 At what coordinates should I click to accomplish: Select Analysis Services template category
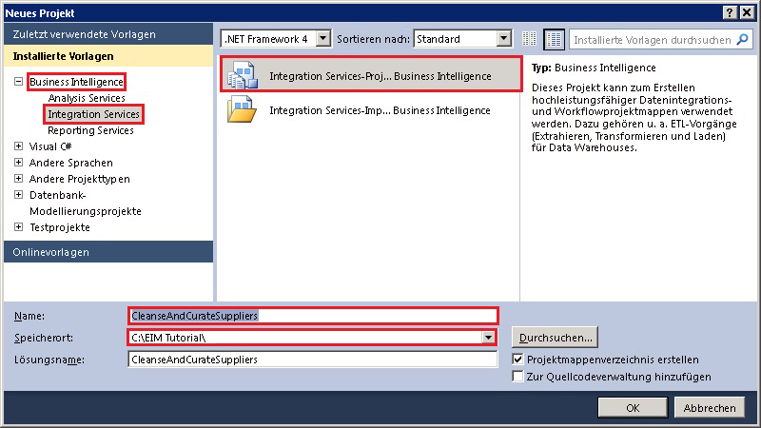[x=87, y=98]
